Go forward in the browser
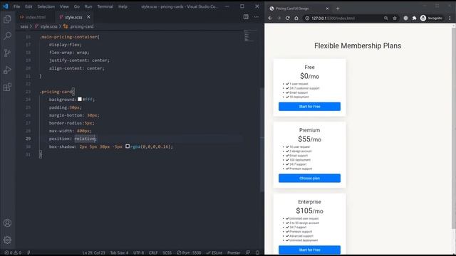Viewport: 456px width, 256px height. 279,18
